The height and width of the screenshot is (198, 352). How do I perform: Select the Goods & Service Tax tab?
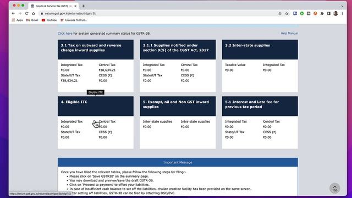(x=54, y=6)
